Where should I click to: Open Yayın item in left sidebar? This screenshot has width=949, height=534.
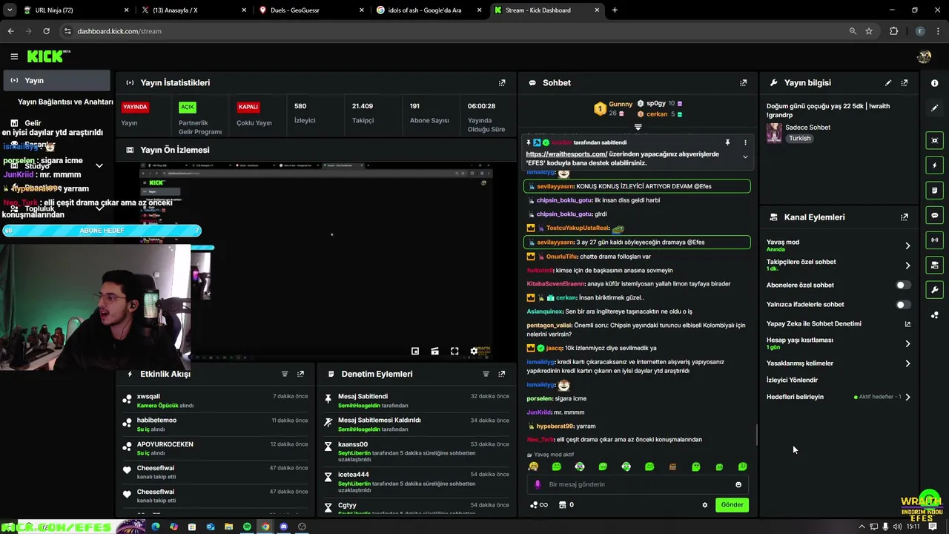point(56,80)
